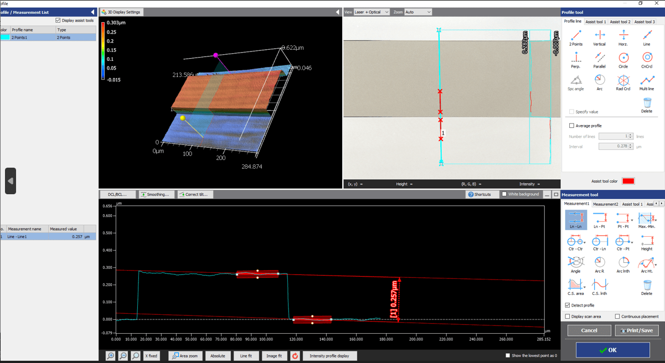Image resolution: width=665 pixels, height=363 pixels.
Task: Open the Measurement2 tab
Action: pyautogui.click(x=607, y=203)
